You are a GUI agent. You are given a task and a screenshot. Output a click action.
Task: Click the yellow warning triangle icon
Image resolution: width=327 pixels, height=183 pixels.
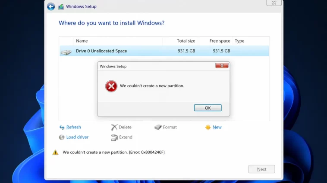click(56, 152)
